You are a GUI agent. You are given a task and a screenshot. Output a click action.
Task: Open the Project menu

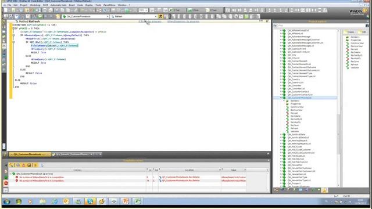click(x=23, y=5)
